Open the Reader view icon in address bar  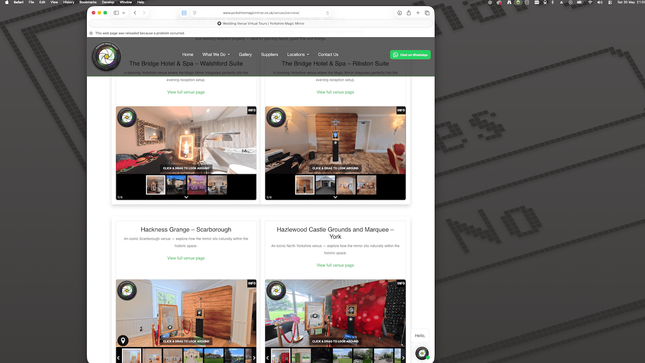coord(195,13)
